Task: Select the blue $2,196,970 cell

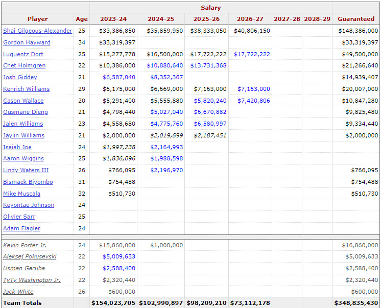Action: point(166,170)
